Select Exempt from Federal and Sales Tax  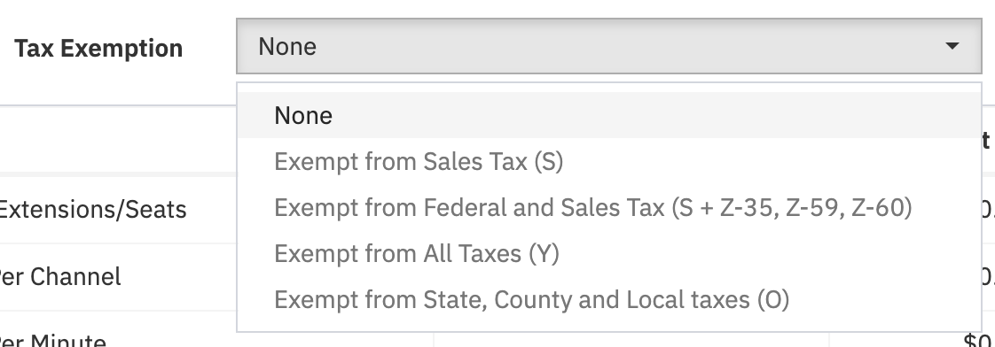[x=592, y=208]
